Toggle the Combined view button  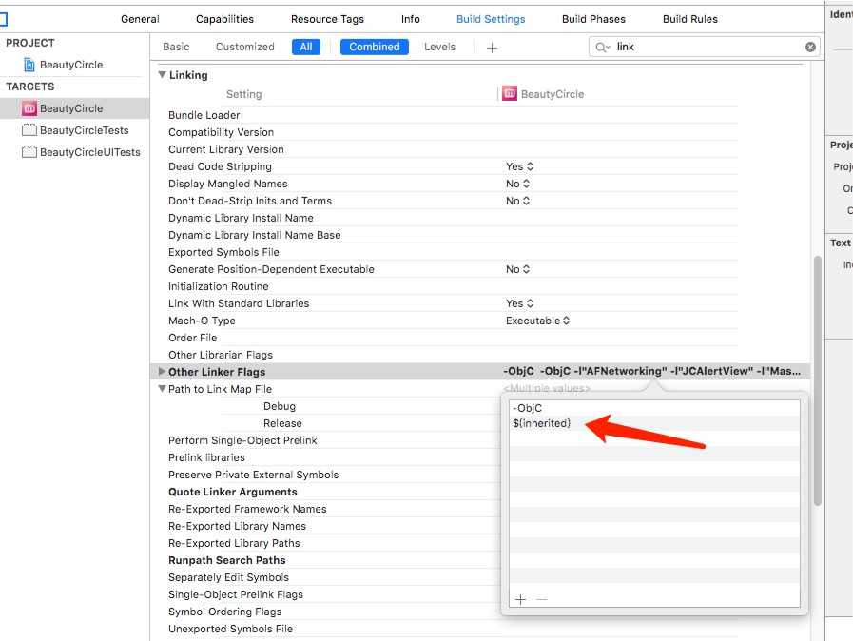(375, 47)
